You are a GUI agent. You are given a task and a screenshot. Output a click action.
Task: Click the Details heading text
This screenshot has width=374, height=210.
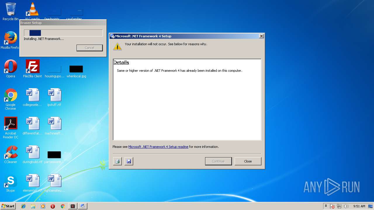coord(121,62)
